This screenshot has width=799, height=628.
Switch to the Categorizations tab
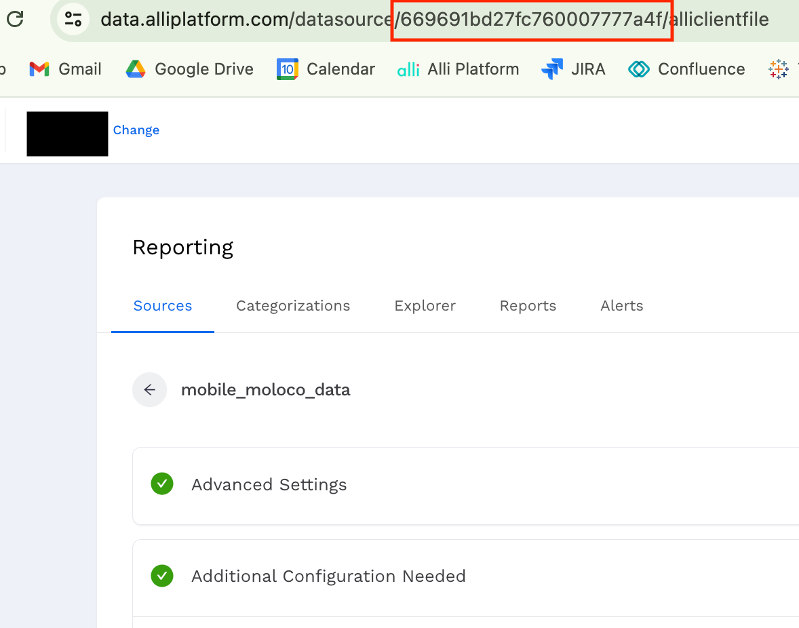point(293,306)
